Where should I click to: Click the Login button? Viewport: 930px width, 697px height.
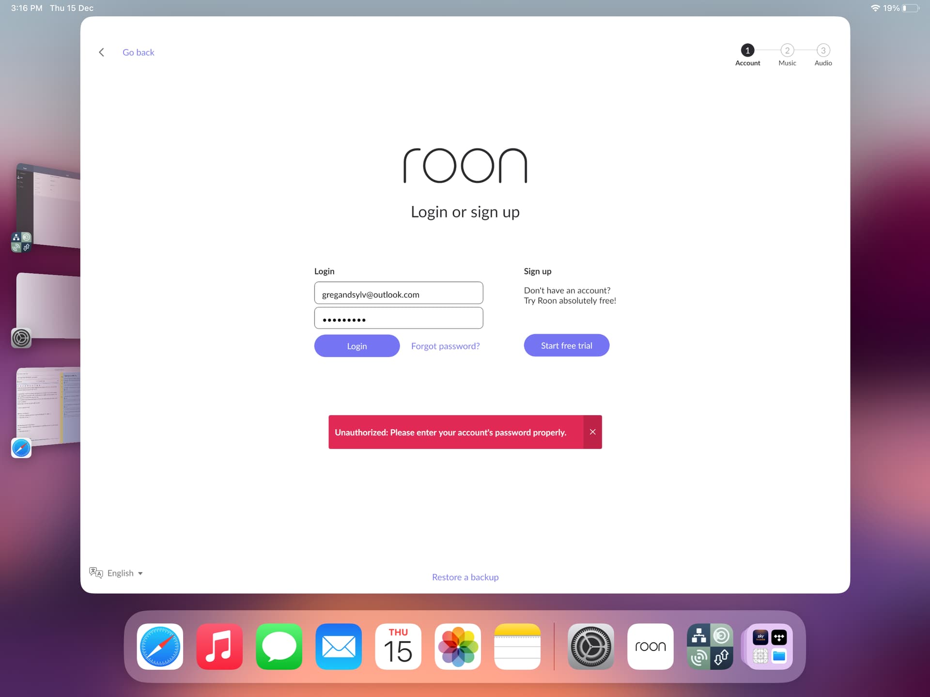click(x=357, y=346)
